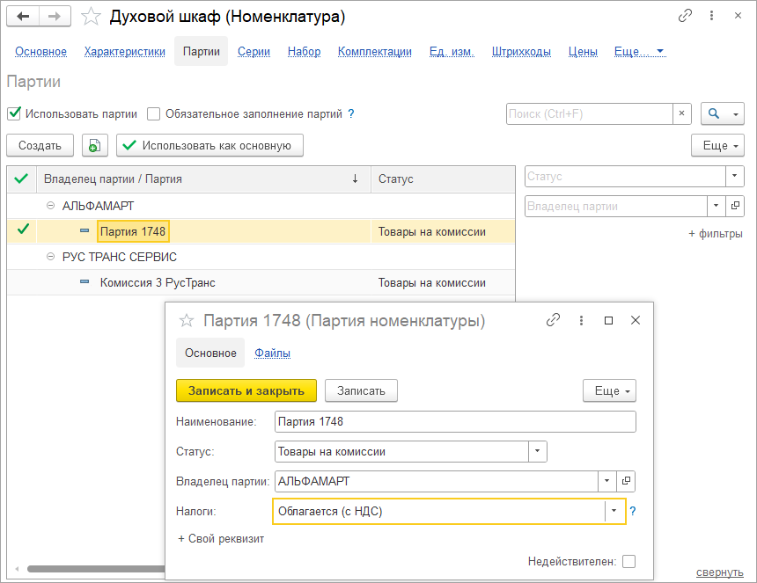The height and width of the screenshot is (583, 757).
Task: Click help question mark beside Налоги
Action: [632, 511]
